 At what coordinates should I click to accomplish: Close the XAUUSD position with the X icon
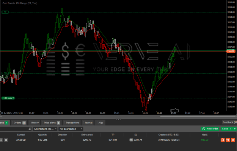click(233, 140)
